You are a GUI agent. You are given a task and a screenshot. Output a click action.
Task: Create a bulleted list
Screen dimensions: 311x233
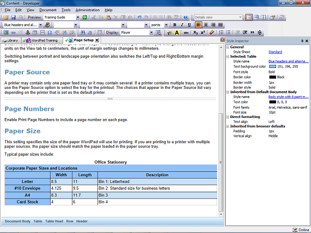pos(228,33)
